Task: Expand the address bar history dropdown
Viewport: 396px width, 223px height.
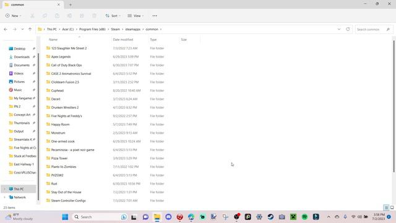Action: coord(339,29)
